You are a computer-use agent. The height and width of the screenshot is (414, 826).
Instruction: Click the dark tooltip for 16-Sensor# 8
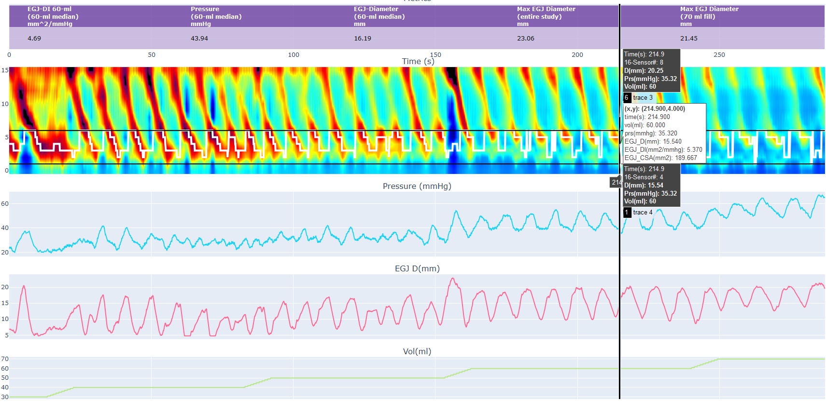tap(651, 70)
